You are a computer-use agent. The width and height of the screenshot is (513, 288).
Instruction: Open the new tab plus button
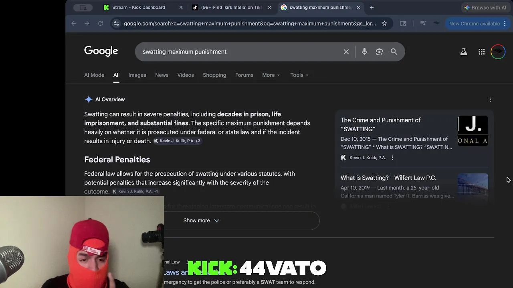pos(372,7)
